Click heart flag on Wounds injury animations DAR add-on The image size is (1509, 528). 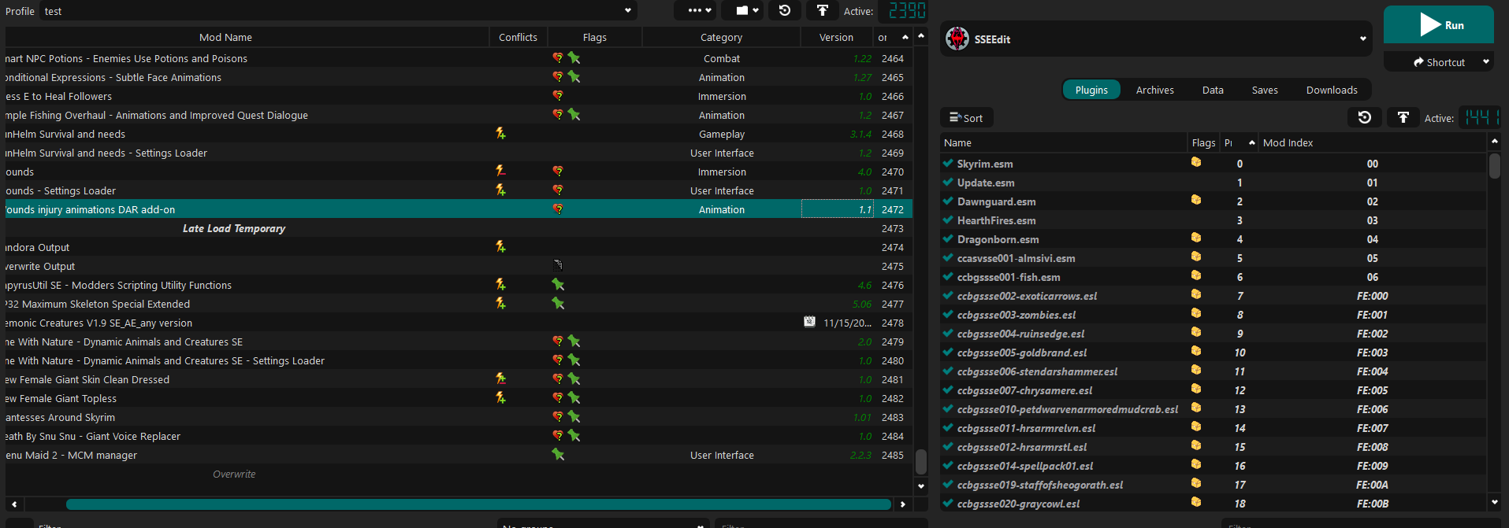[558, 209]
